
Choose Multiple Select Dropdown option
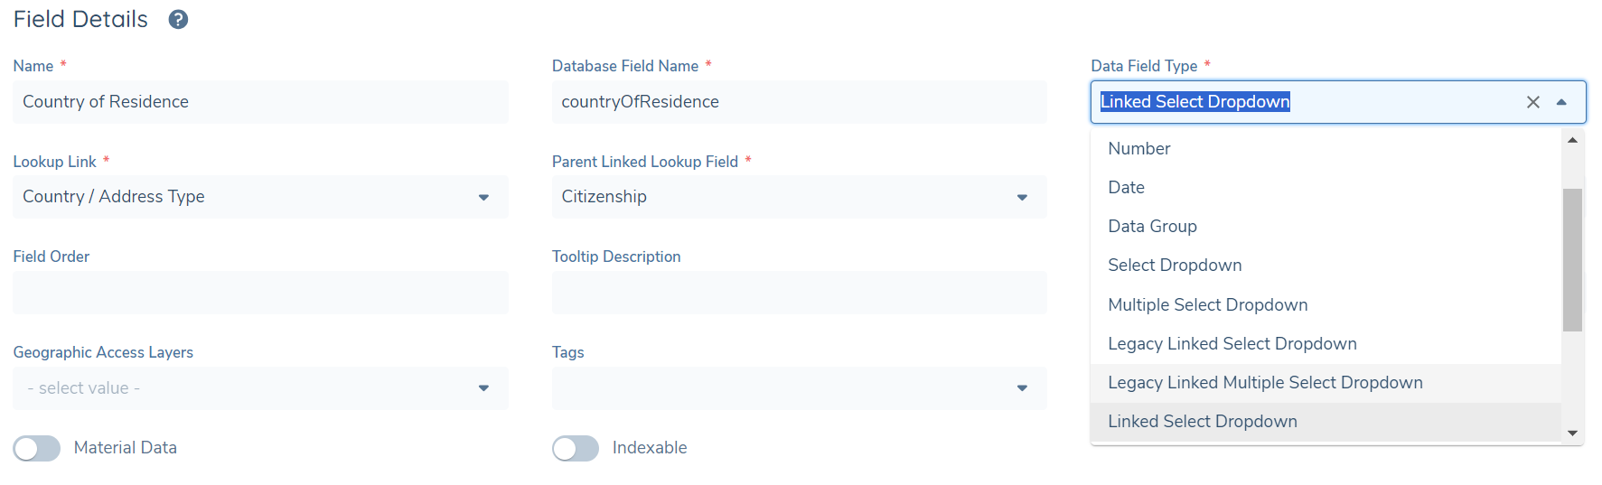point(1207,305)
